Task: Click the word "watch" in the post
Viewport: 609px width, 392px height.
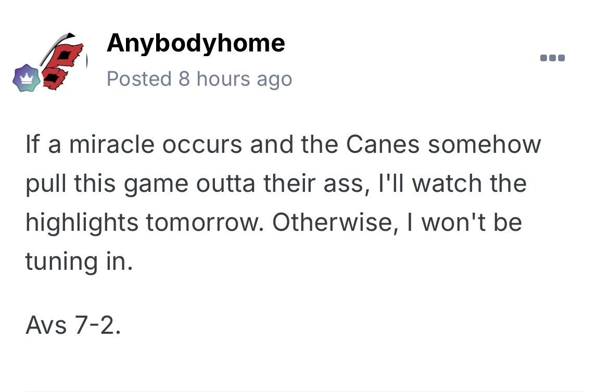Action: (439, 184)
